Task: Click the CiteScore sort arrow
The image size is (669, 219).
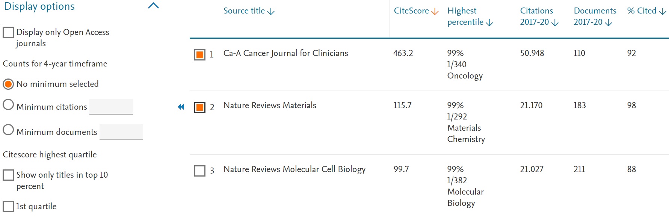Action: pos(435,12)
